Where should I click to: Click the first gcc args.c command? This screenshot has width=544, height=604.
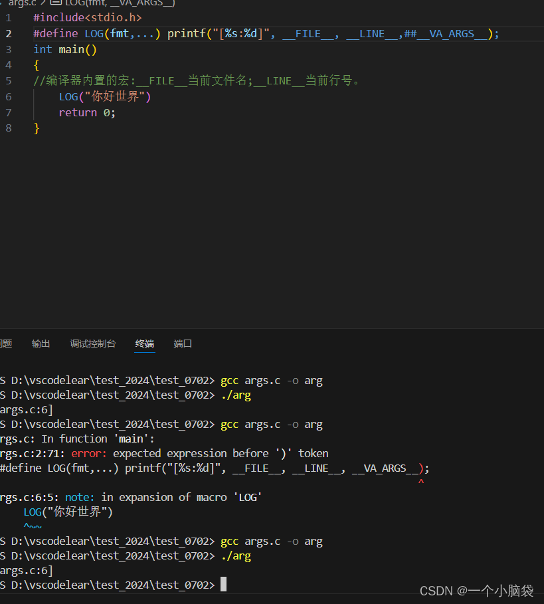[x=272, y=381]
